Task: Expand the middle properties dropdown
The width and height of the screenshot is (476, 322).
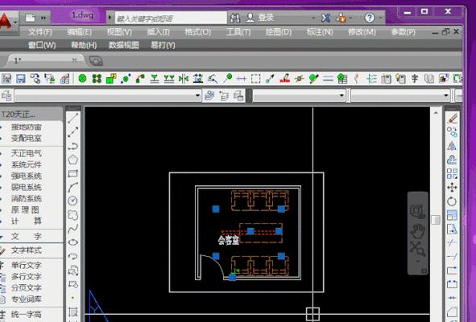Action: click(299, 96)
